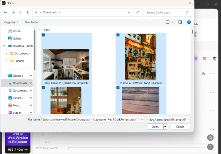Collapse the OneDrive - Personal node
The width and height of the screenshot is (221, 154).
[4, 46]
